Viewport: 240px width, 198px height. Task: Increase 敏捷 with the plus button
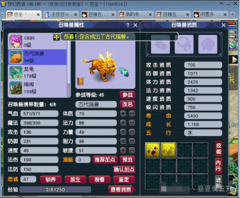123,151
